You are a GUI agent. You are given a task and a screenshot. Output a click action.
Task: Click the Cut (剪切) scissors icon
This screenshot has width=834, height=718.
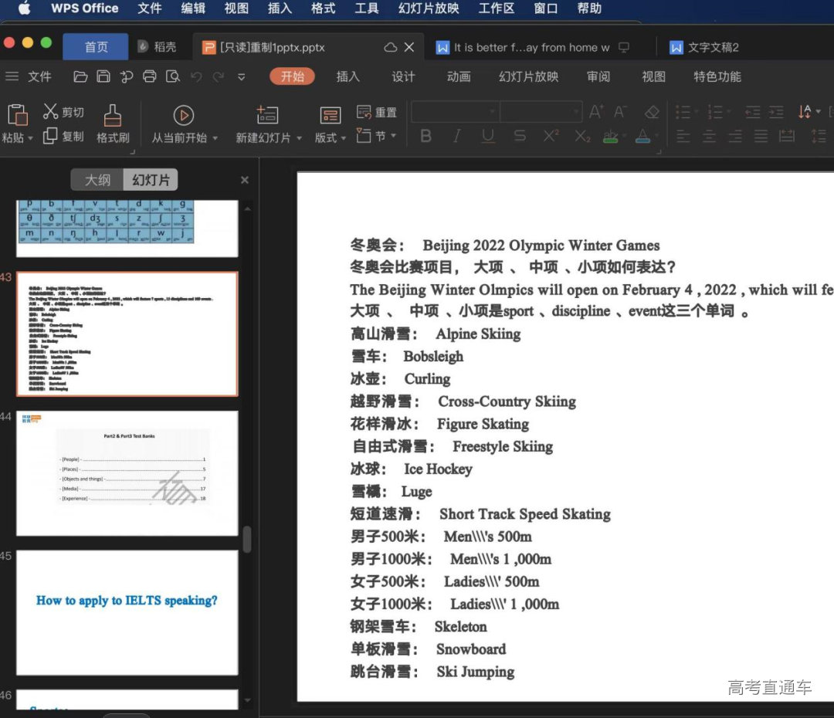click(51, 112)
